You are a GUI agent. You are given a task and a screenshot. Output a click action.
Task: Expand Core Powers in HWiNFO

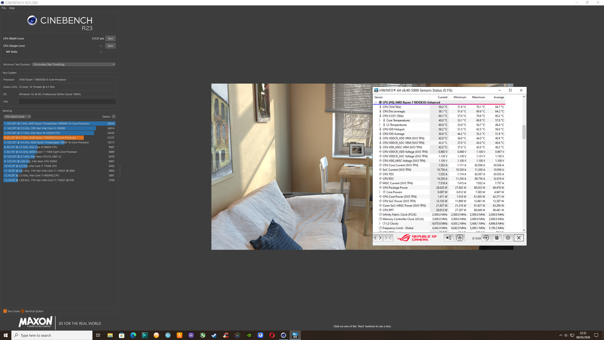(x=380, y=192)
